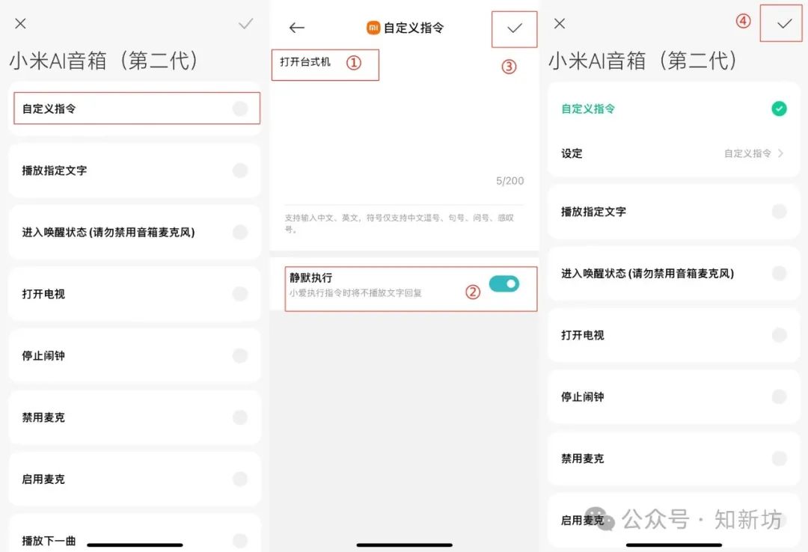This screenshot has height=552, width=808.
Task: Tap the 自定义指令 label text on the left screen
Action: (49, 108)
